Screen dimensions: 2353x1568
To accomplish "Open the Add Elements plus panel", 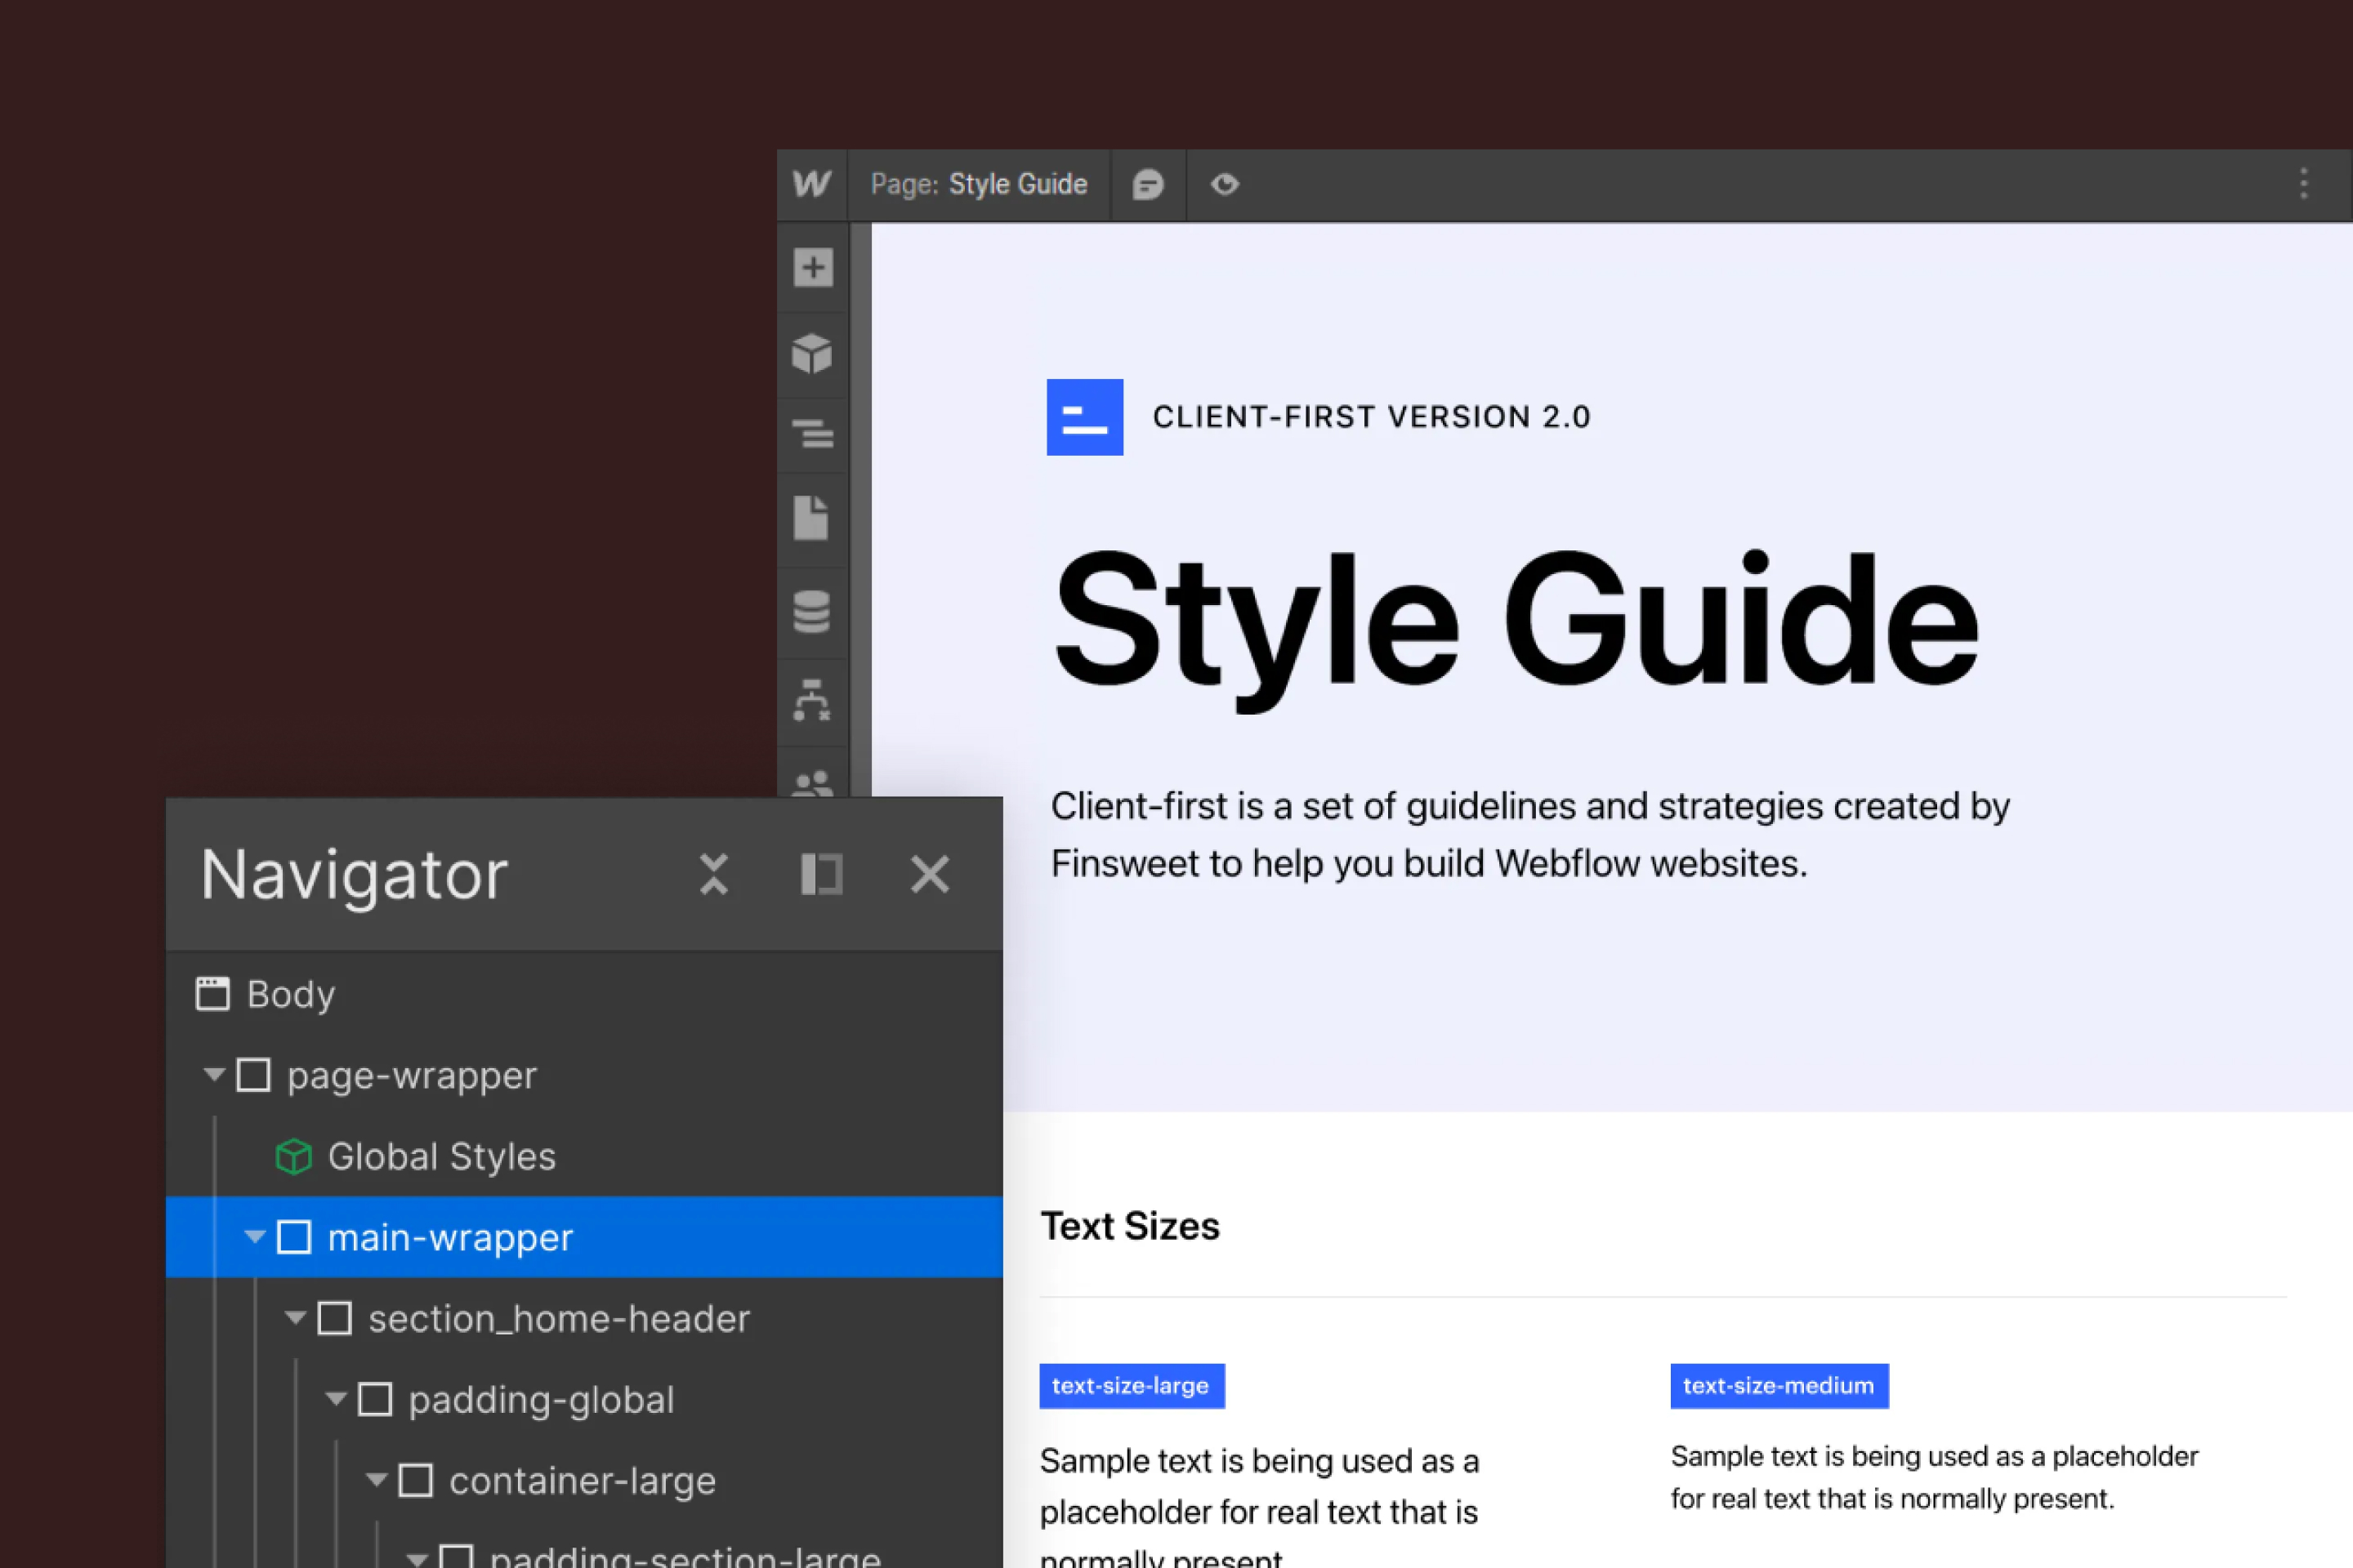I will pyautogui.click(x=812, y=267).
